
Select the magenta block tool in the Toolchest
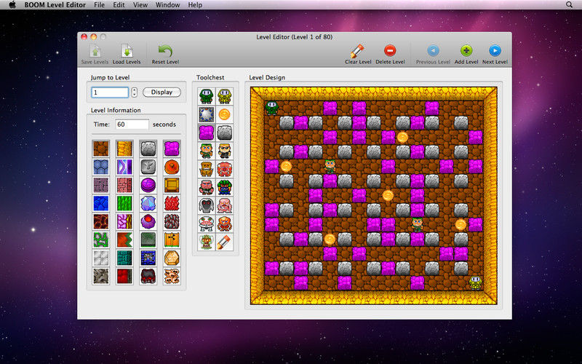pyautogui.click(x=207, y=133)
